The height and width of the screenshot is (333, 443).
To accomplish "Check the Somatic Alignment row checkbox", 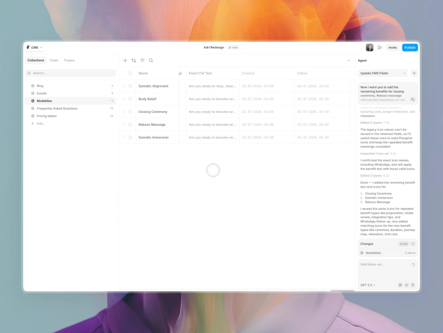I will click(x=130, y=86).
